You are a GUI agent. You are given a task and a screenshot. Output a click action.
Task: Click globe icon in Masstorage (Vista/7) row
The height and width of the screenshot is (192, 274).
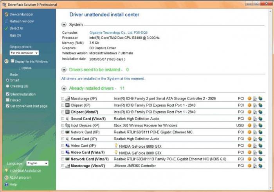[x=261, y=166]
